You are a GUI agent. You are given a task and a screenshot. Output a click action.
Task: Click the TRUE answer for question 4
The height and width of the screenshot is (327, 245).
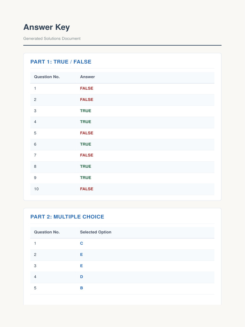85,122
